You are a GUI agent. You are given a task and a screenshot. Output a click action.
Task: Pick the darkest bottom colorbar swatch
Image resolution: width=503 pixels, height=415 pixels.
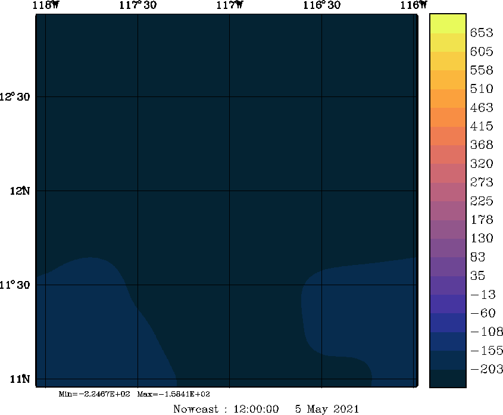click(x=448, y=379)
